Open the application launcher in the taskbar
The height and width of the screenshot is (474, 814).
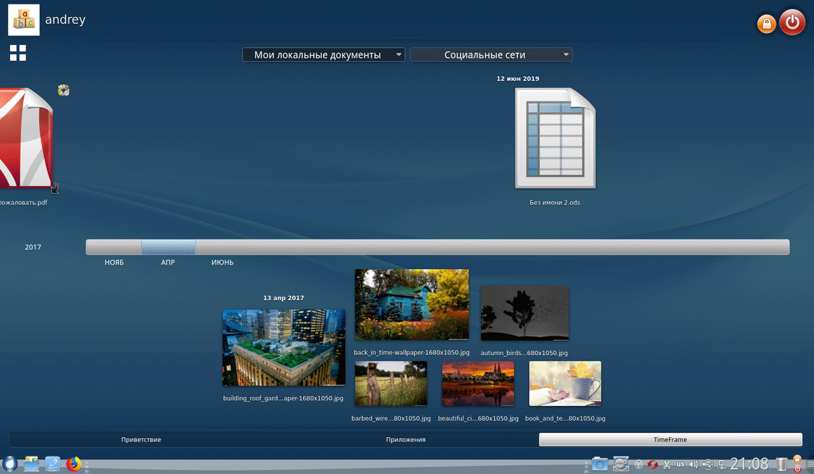pos(9,464)
